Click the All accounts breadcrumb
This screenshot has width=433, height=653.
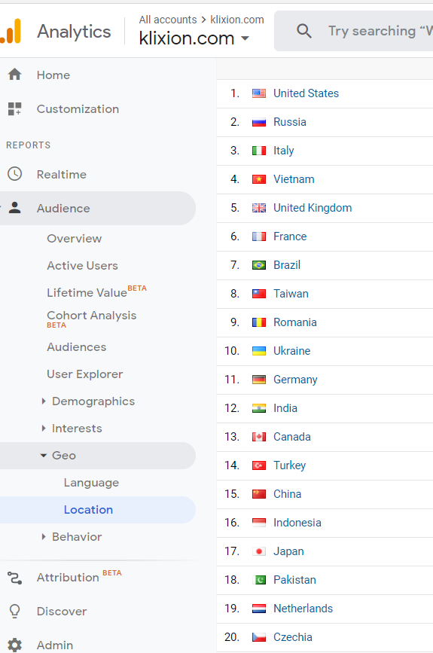168,20
